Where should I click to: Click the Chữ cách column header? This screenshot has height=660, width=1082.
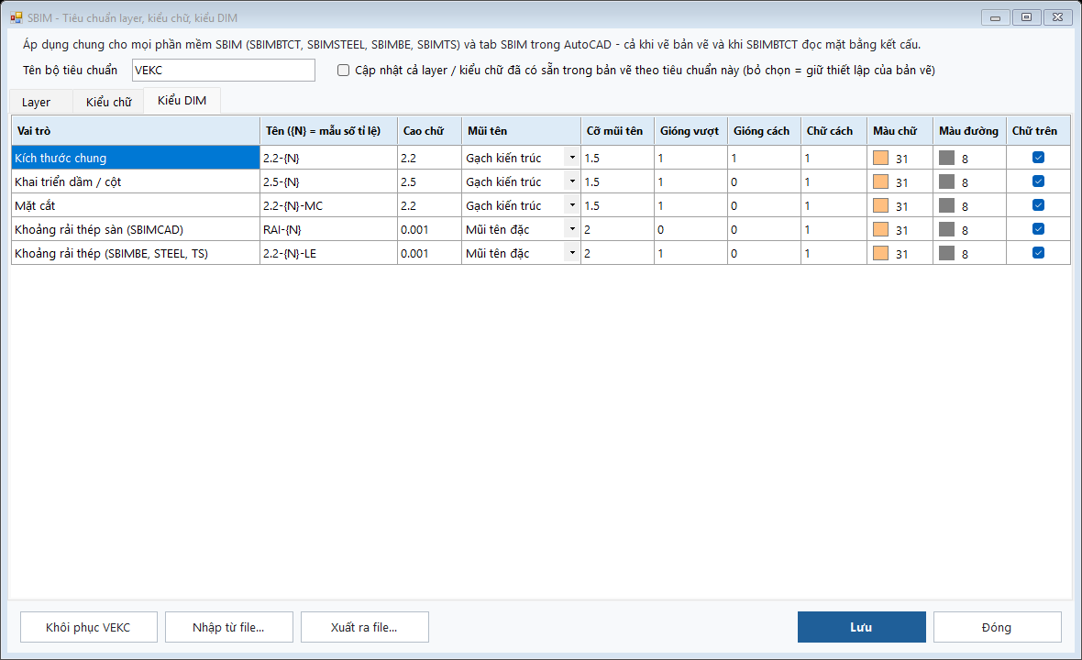click(834, 131)
